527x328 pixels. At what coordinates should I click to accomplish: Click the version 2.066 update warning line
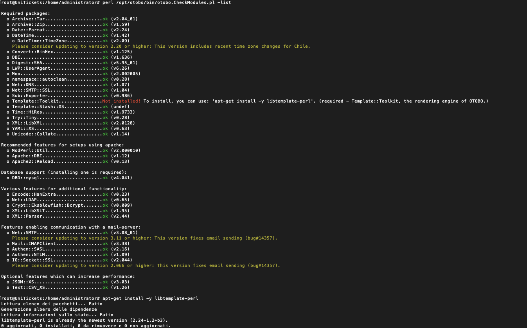pos(146,265)
